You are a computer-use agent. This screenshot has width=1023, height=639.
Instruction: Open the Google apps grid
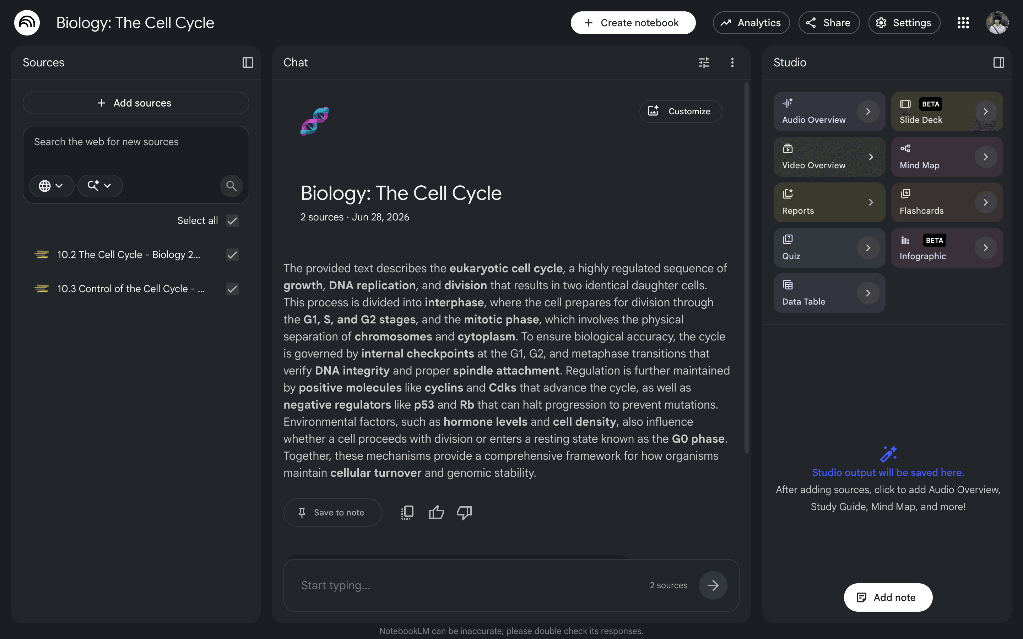click(x=963, y=23)
